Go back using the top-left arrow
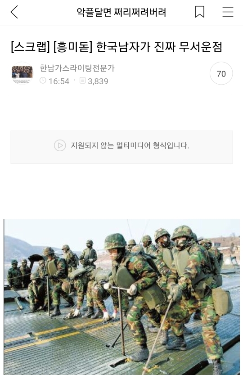Screen dimensions: 243x375 (14, 12)
